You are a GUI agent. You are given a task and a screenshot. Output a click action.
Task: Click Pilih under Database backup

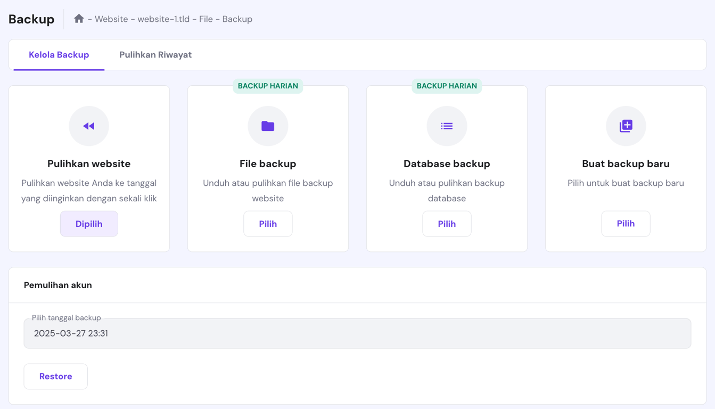click(x=447, y=224)
